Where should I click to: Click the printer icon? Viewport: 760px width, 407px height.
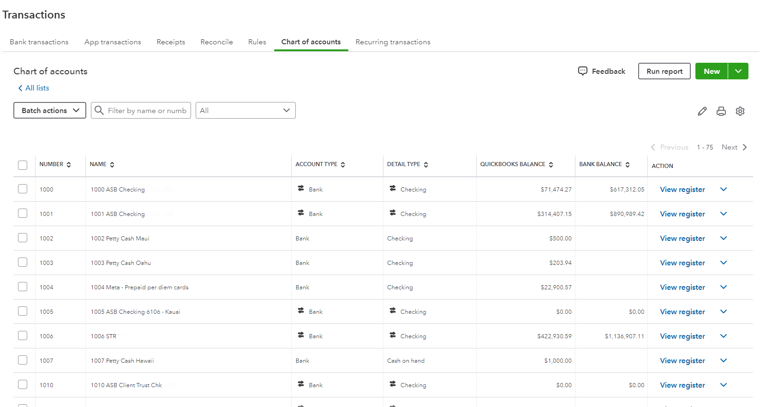click(x=721, y=111)
